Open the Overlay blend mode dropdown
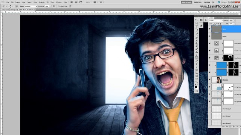This screenshot has height=135, width=241. (216, 21)
